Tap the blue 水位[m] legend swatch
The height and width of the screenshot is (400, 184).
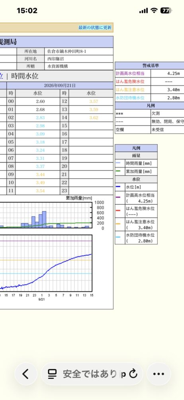point(118,187)
